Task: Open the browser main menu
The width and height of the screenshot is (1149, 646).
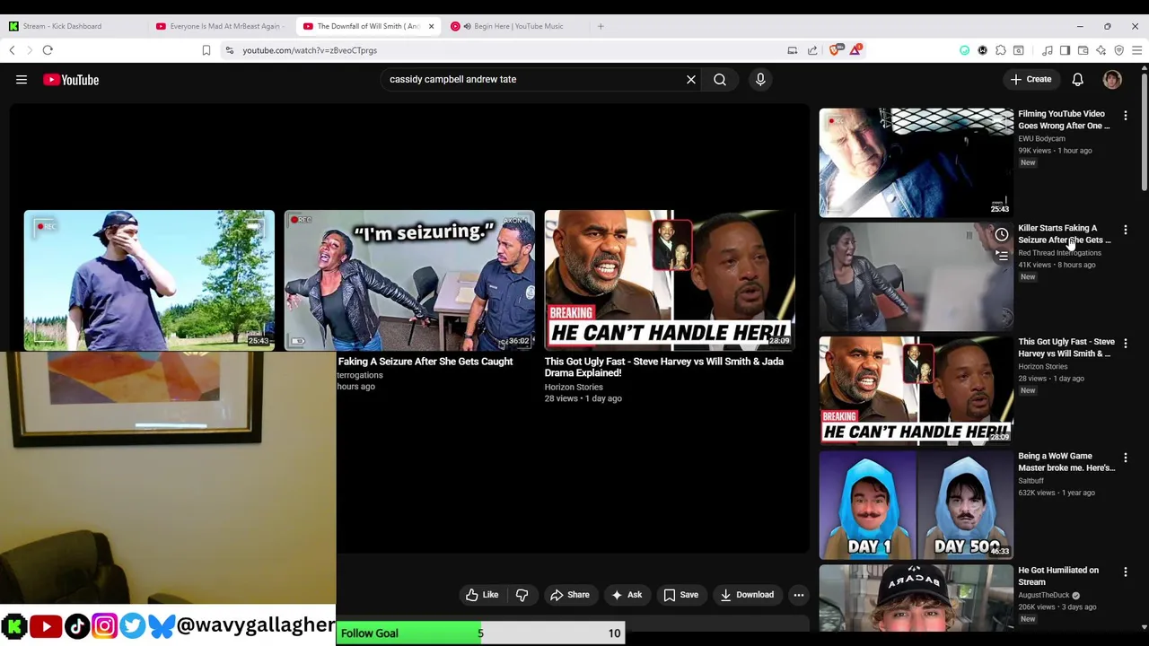Action: pyautogui.click(x=1136, y=50)
